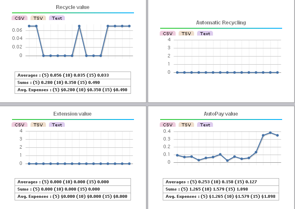
Task: Click the Recycle value chart title
Action: tap(73, 7)
